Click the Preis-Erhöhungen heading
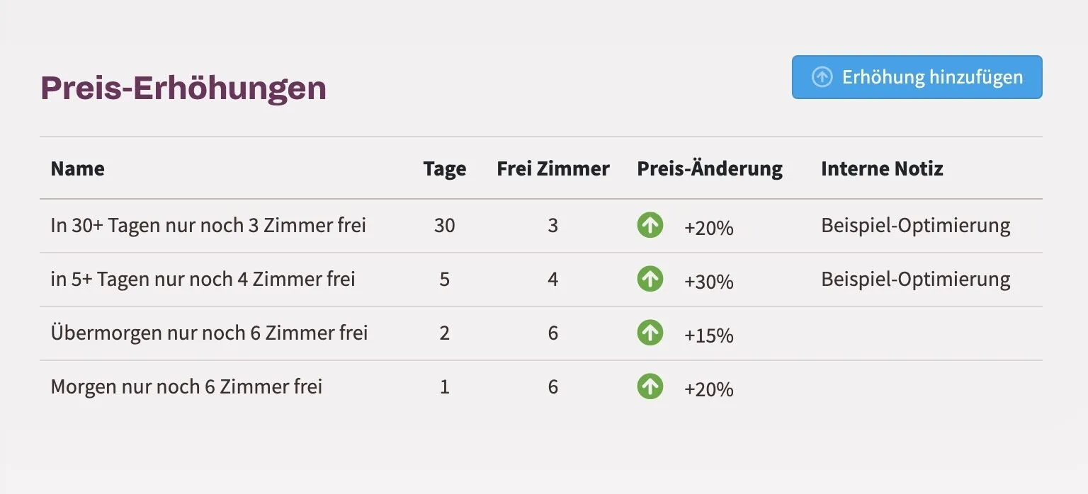This screenshot has height=494, width=1088. click(183, 88)
